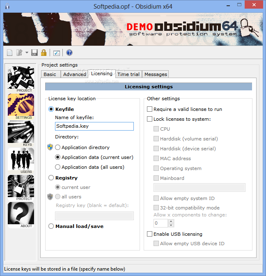Click the gold padlock protect toolbar icon
The width and height of the screenshot is (266, 276).
tap(44, 53)
